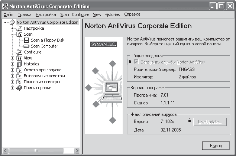Select the Плановые осмотры tree label

[x=42, y=82]
